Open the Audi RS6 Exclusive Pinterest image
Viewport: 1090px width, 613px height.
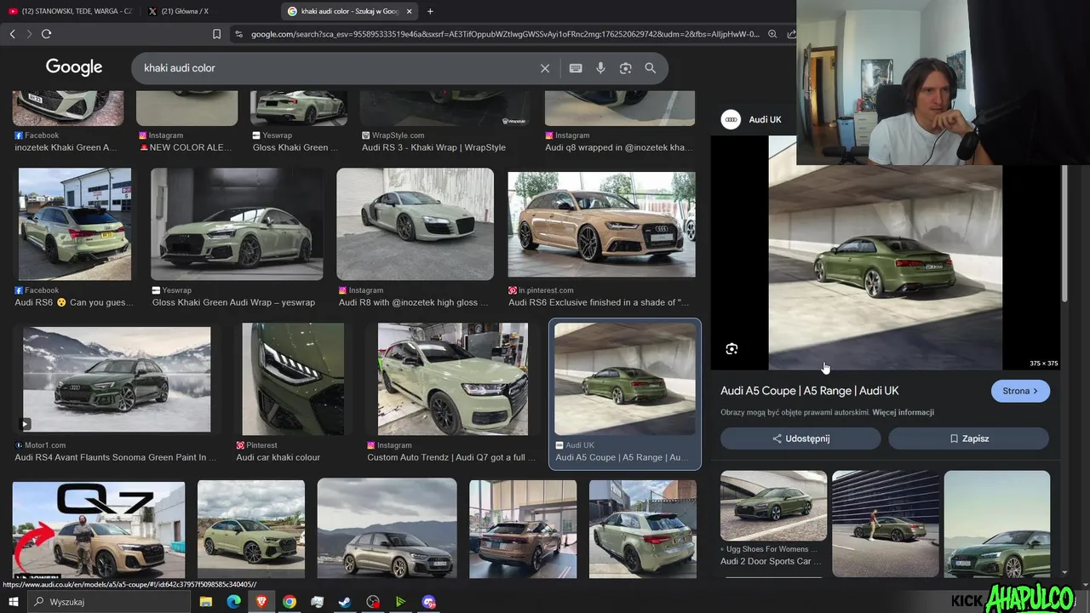coord(601,225)
